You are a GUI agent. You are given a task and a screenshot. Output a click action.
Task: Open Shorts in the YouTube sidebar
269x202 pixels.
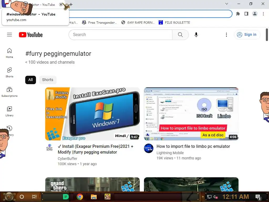point(9,73)
